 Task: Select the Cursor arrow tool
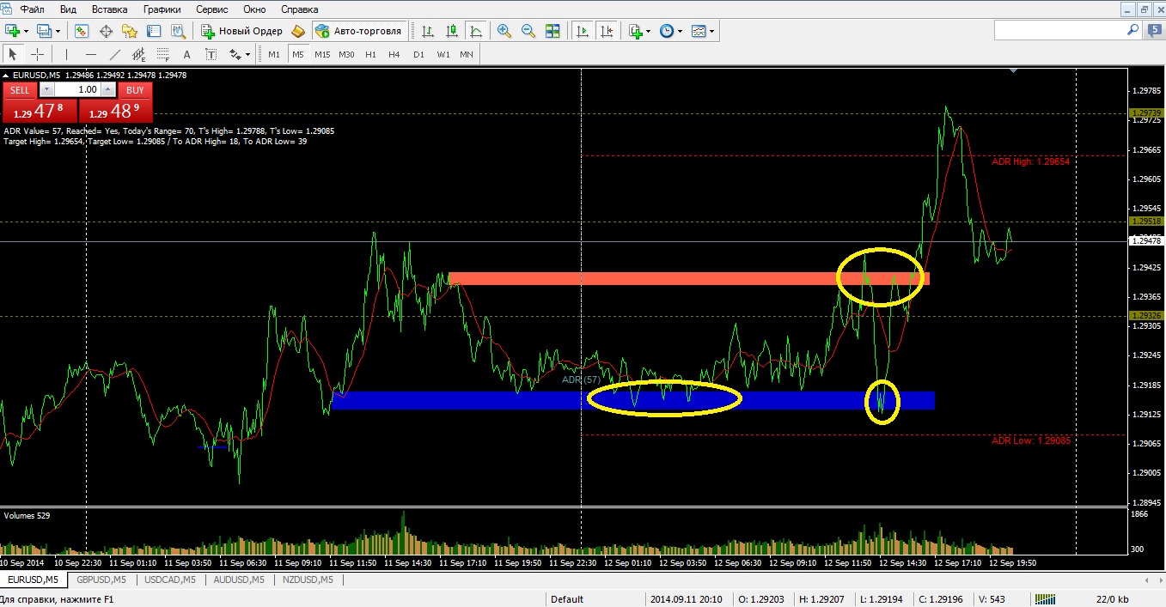click(x=13, y=54)
